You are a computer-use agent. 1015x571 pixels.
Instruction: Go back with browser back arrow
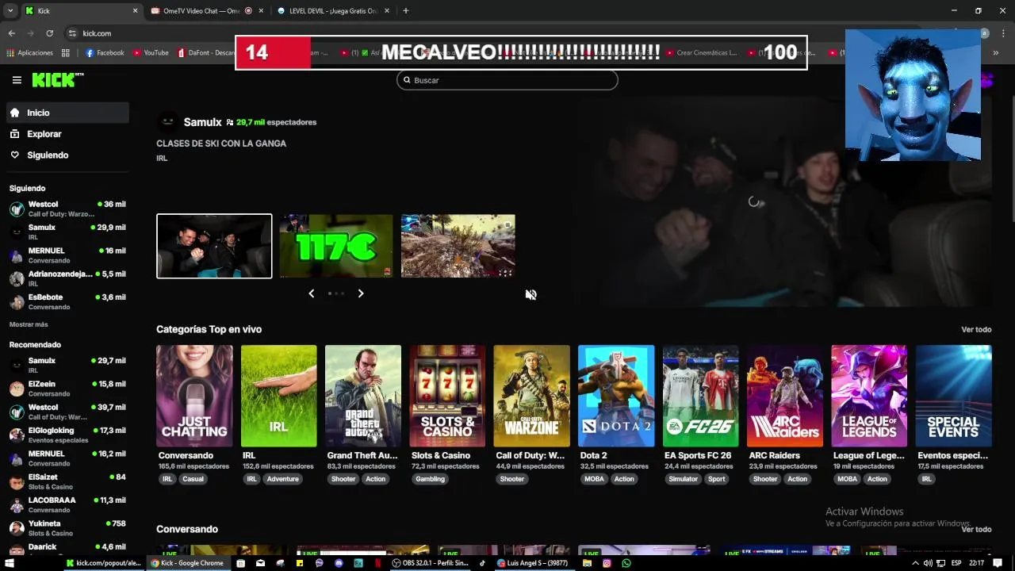(x=11, y=33)
